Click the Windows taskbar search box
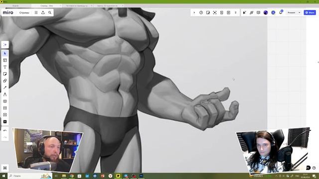Screen dimensions: 319x179 30,176
